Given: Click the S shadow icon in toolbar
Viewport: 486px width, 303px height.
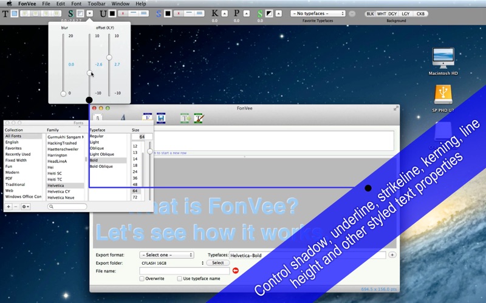Looking at the screenshot, I should [70, 13].
